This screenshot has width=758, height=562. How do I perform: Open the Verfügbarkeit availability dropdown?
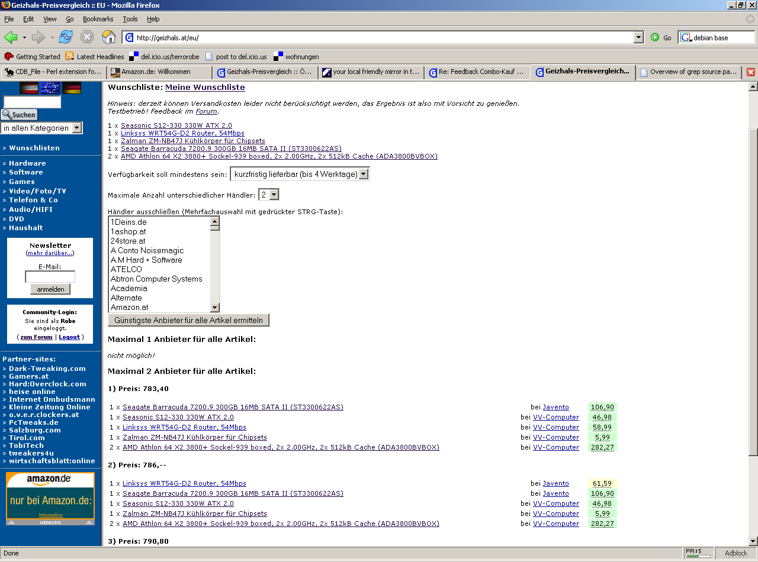[x=300, y=174]
